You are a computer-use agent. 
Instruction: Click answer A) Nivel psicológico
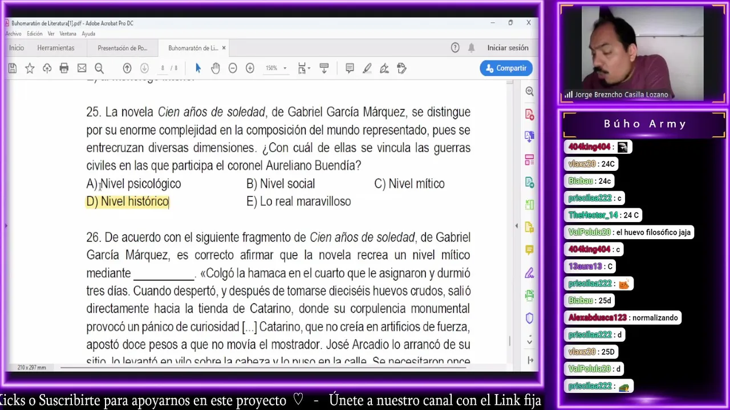point(133,184)
